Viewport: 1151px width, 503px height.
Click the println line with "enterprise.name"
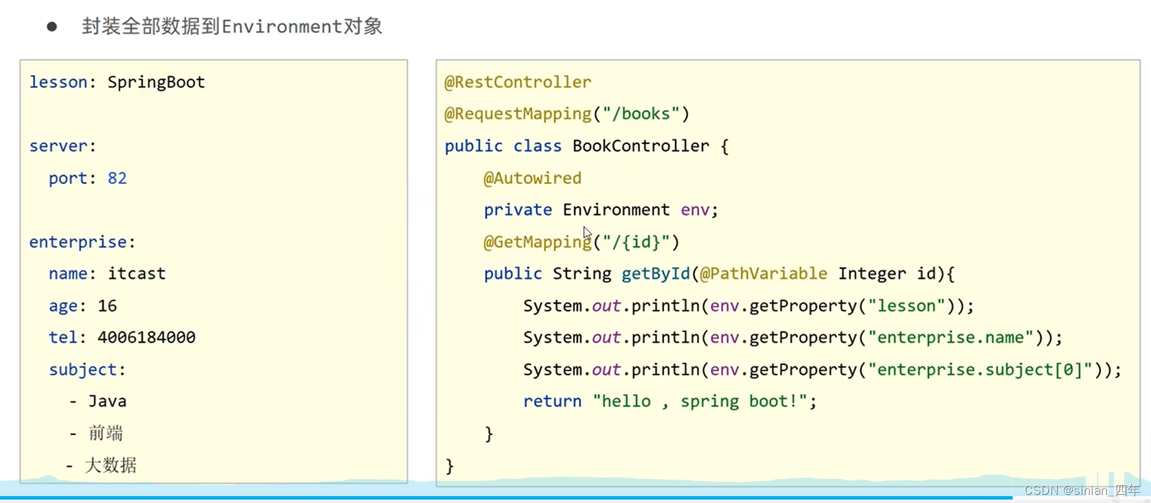793,338
